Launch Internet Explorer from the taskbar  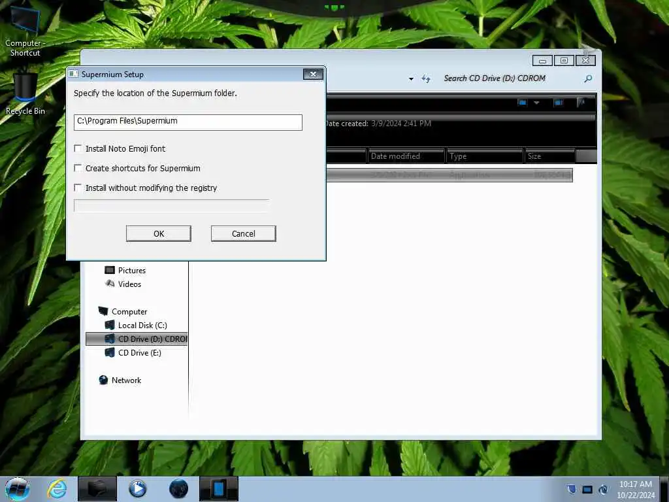[57, 489]
